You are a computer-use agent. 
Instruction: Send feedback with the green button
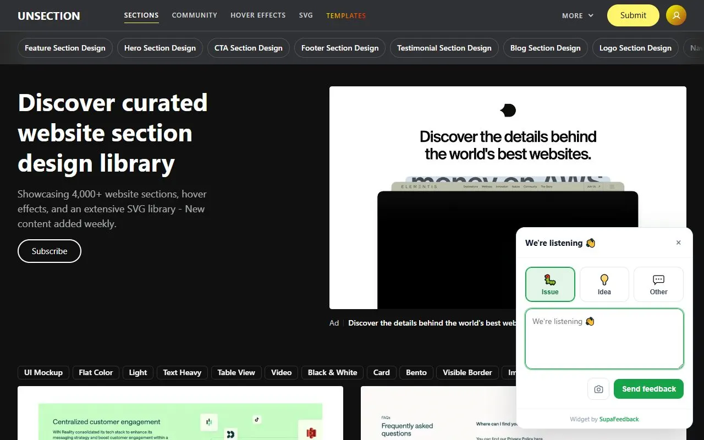tap(648, 389)
